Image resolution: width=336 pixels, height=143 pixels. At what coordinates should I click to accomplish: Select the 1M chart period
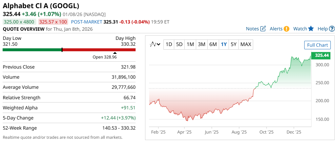[x=190, y=44]
